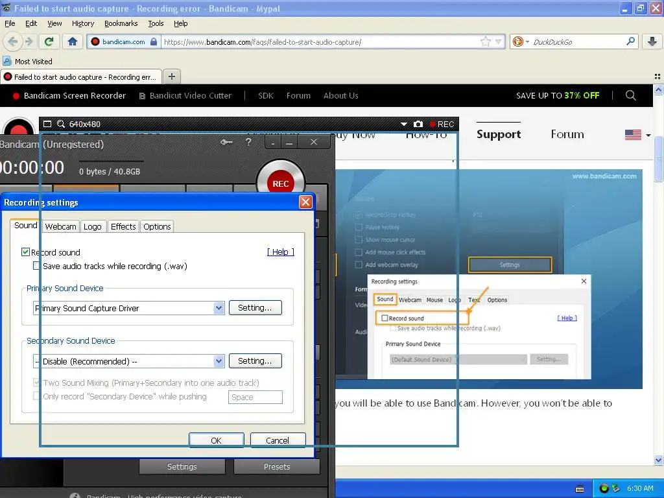The width and height of the screenshot is (664, 498).
Task: Click the Help link in the Sound tab
Action: (280, 252)
